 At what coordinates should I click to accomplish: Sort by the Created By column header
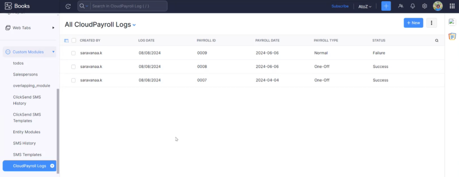coord(90,40)
